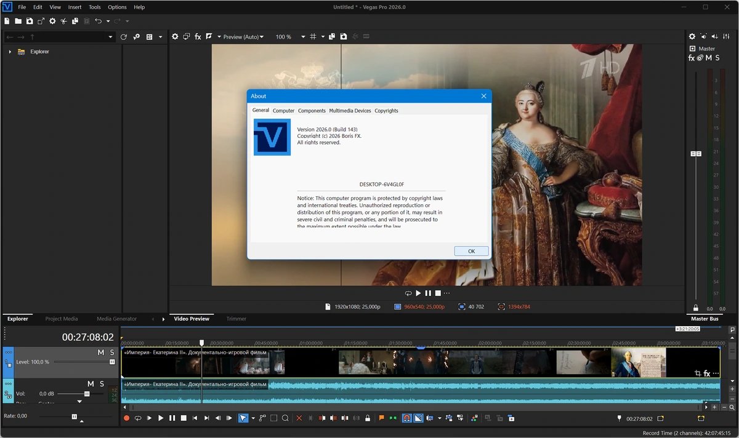
Task: Open project properties gear in the main toolbar
Action: point(52,21)
